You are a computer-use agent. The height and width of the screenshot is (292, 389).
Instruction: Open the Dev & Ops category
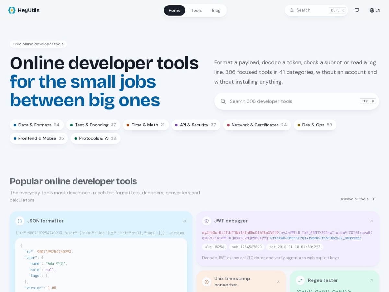tap(315, 125)
